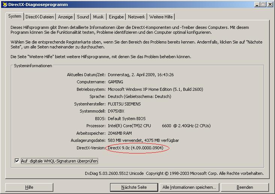Image resolution: width=275 pixels, height=194 pixels.
Task: Click the 'Aktuelles Datum/Zeit:' label
Action: click(86, 75)
